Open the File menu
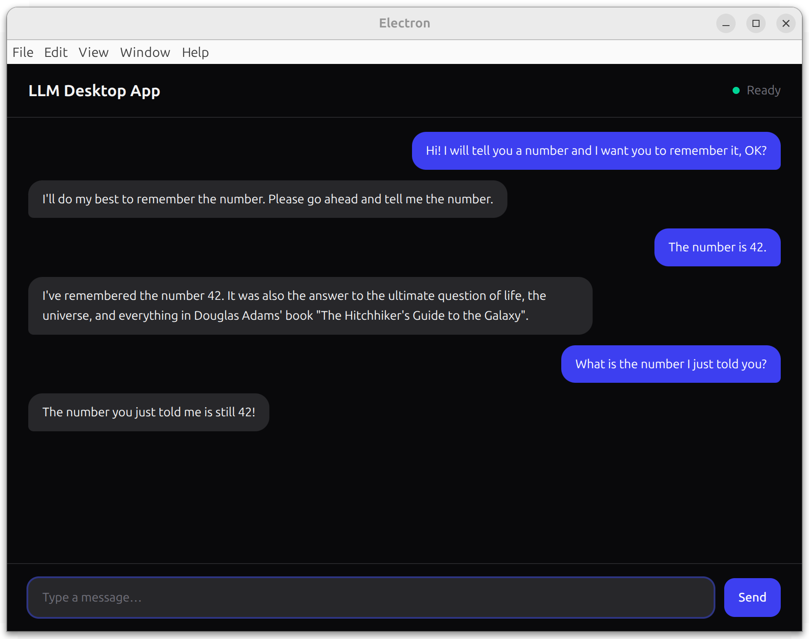This screenshot has width=809, height=639. [23, 52]
